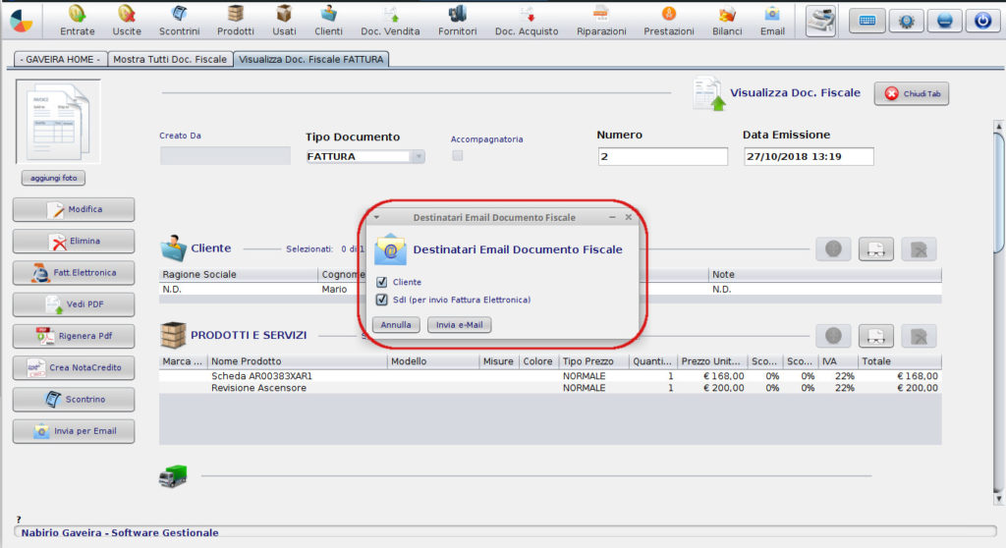The height and width of the screenshot is (548, 1006).
Task: Click the Modello column header
Action: click(433, 361)
